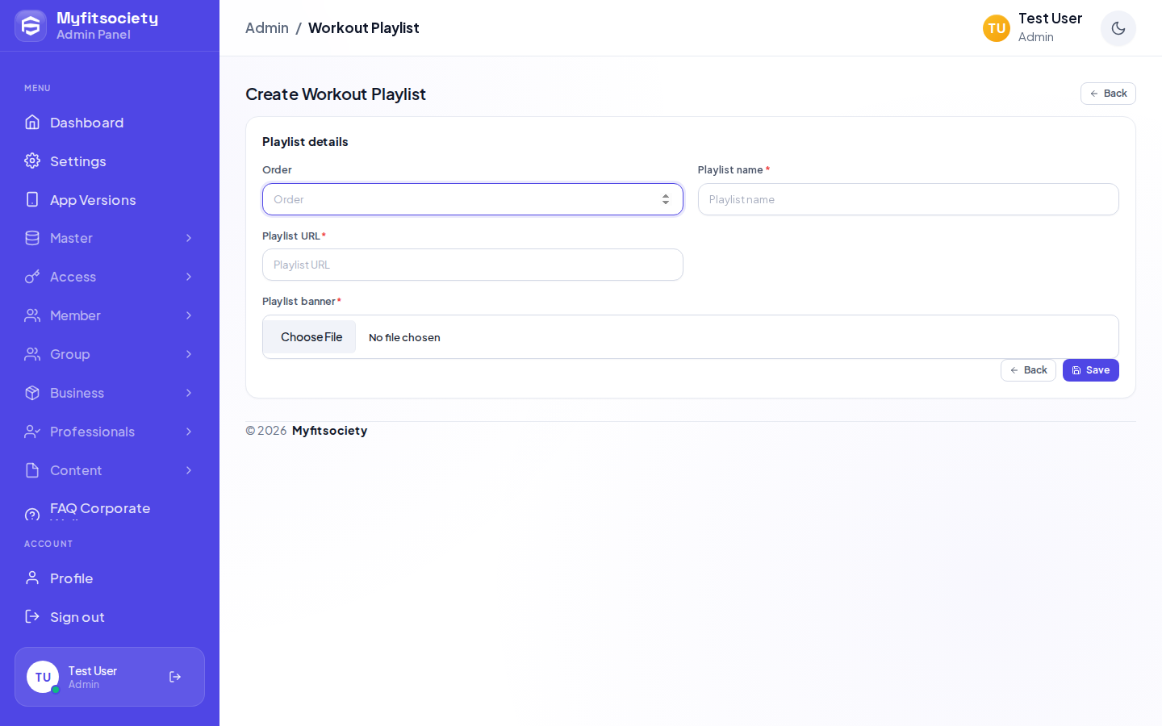Select the Profile person icon
The image size is (1162, 726).
32,578
